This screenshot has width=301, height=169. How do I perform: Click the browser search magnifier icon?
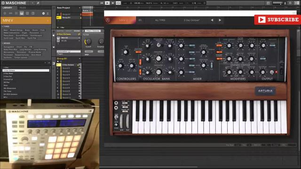(38, 3)
